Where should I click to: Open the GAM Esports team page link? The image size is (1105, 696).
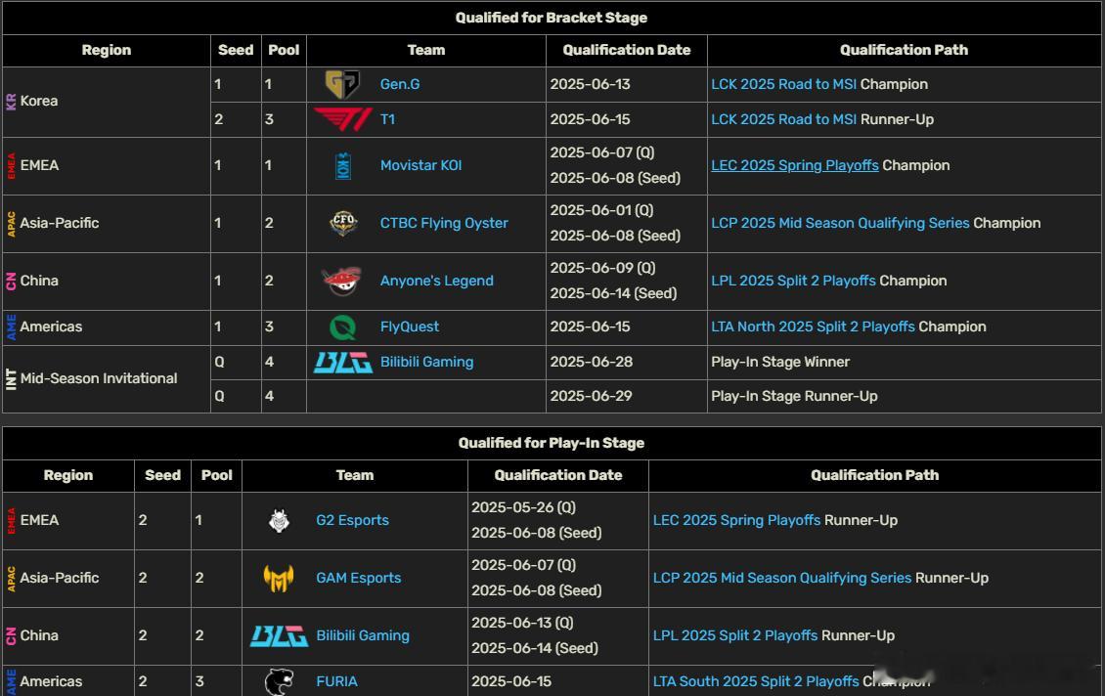coord(358,577)
